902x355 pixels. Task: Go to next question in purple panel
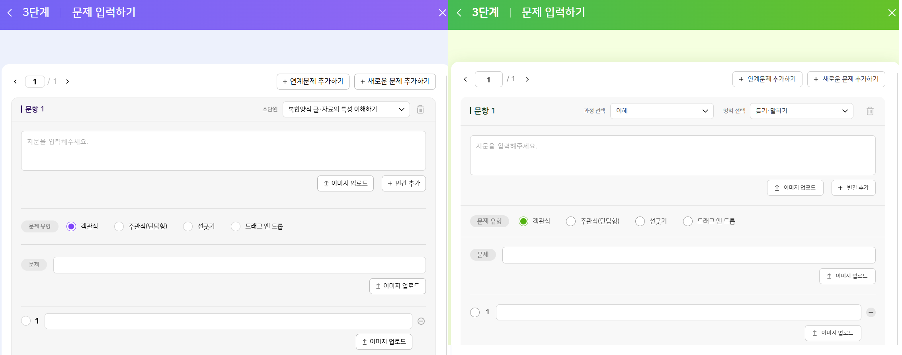coord(68,82)
